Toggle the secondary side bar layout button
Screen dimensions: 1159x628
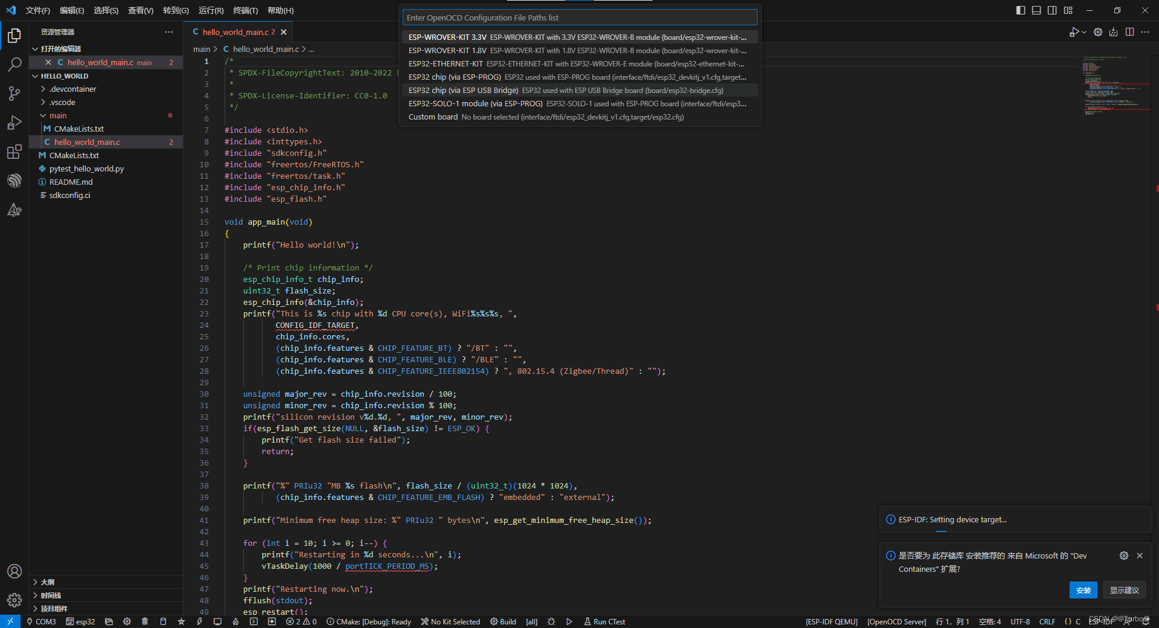coord(1052,10)
